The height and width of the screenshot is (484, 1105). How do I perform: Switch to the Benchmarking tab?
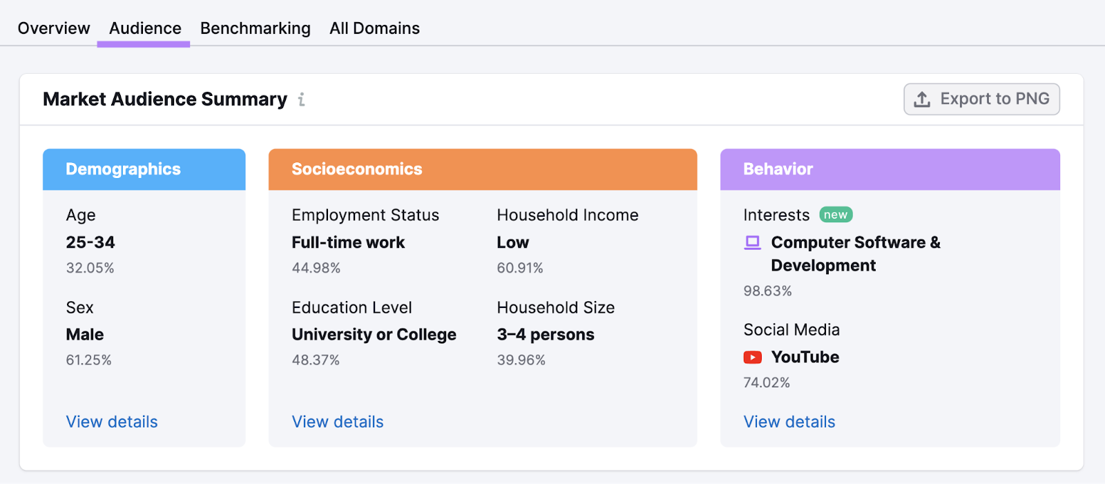(x=256, y=28)
